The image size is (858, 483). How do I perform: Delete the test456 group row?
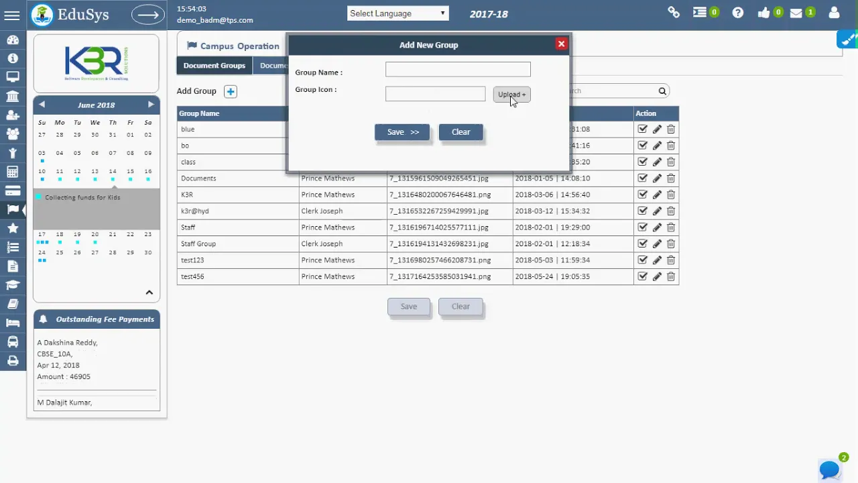671,276
